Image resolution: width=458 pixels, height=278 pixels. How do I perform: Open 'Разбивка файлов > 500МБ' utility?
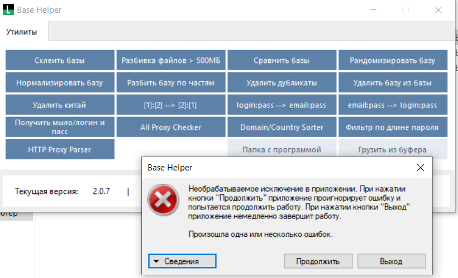point(170,61)
